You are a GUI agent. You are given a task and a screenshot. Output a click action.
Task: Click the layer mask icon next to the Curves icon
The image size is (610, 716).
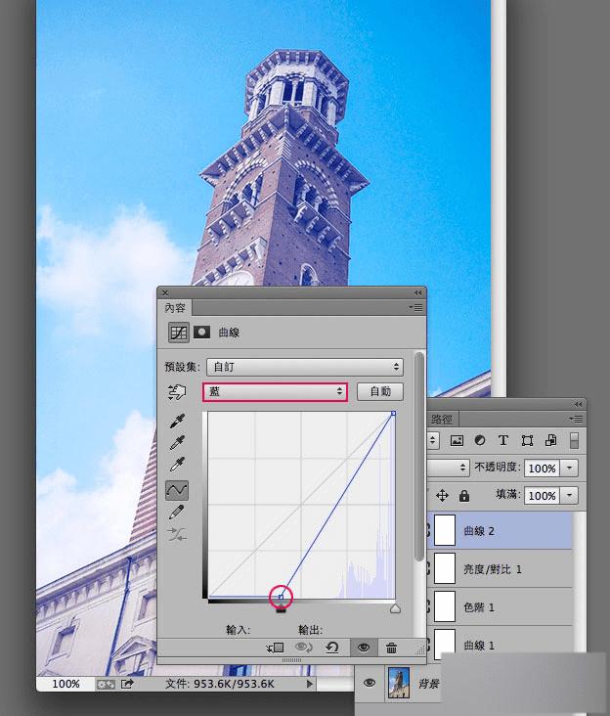coord(201,332)
